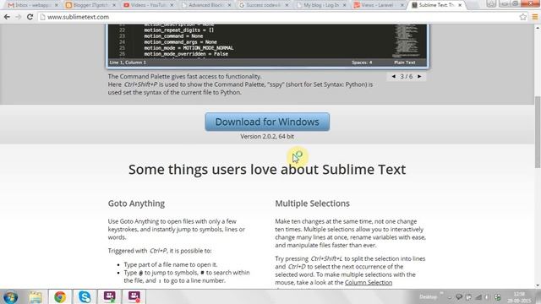
Task: Click the Goto Anything heading
Action: 136,204
